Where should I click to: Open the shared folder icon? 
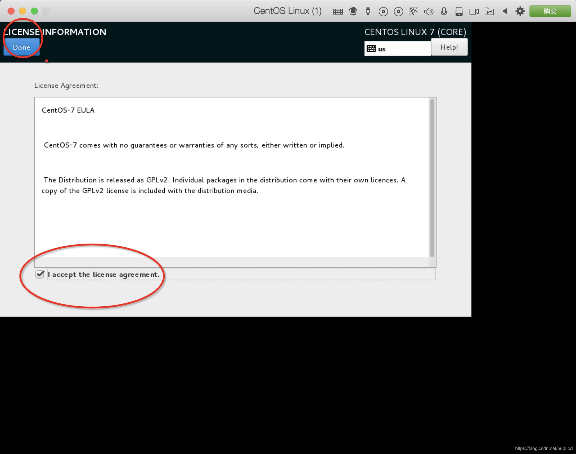(489, 12)
